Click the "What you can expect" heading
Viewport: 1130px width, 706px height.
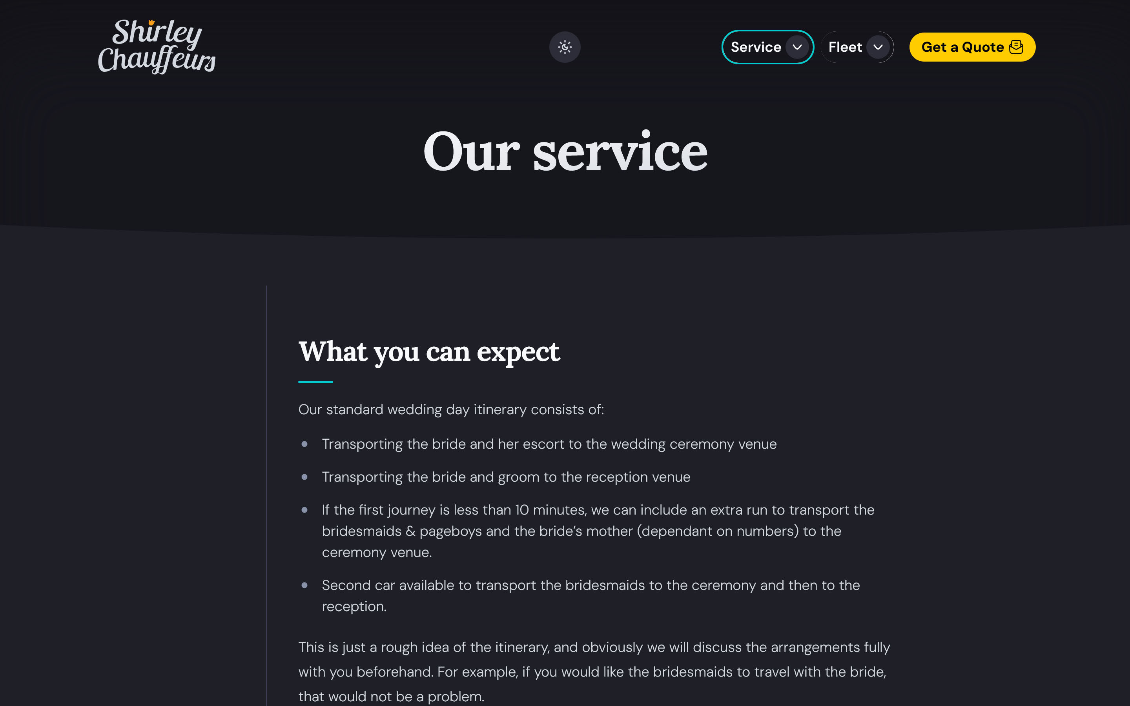coord(428,351)
